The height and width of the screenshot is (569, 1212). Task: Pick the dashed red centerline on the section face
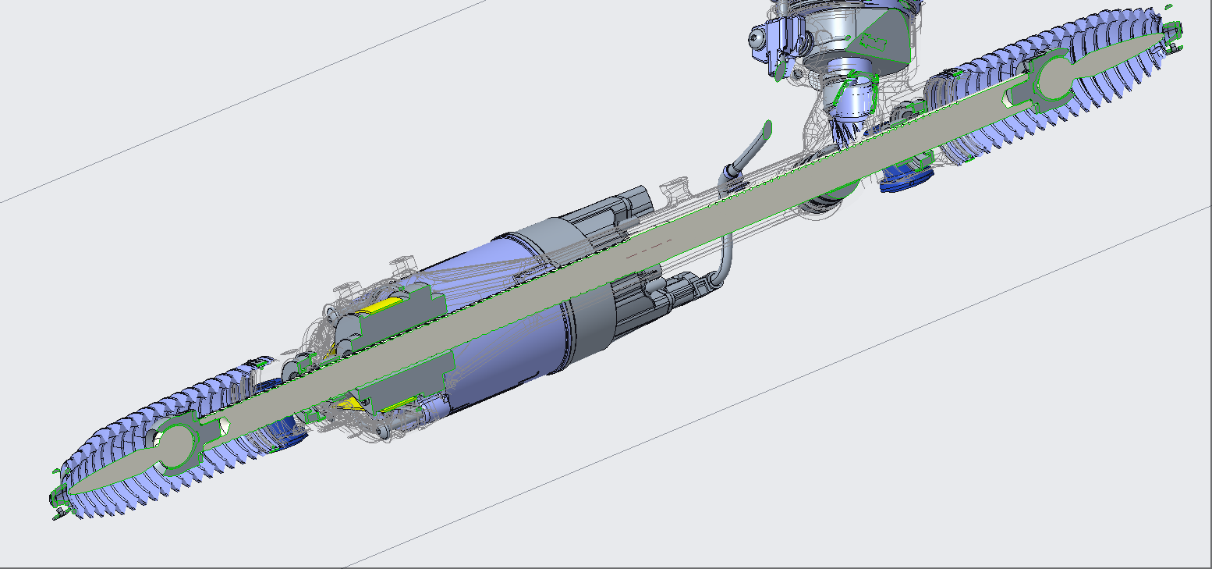pyautogui.click(x=647, y=249)
